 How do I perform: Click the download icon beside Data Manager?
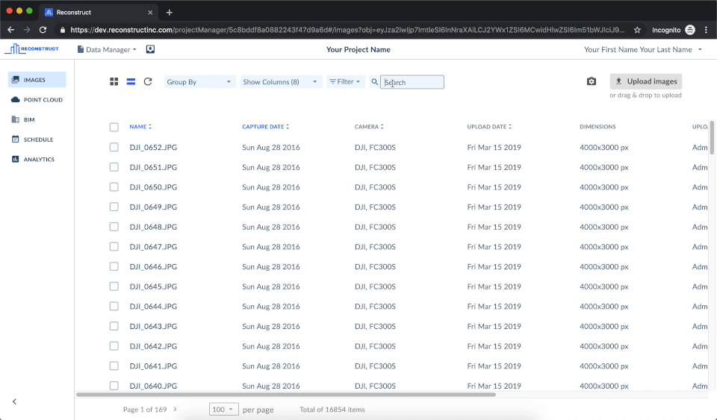point(150,49)
